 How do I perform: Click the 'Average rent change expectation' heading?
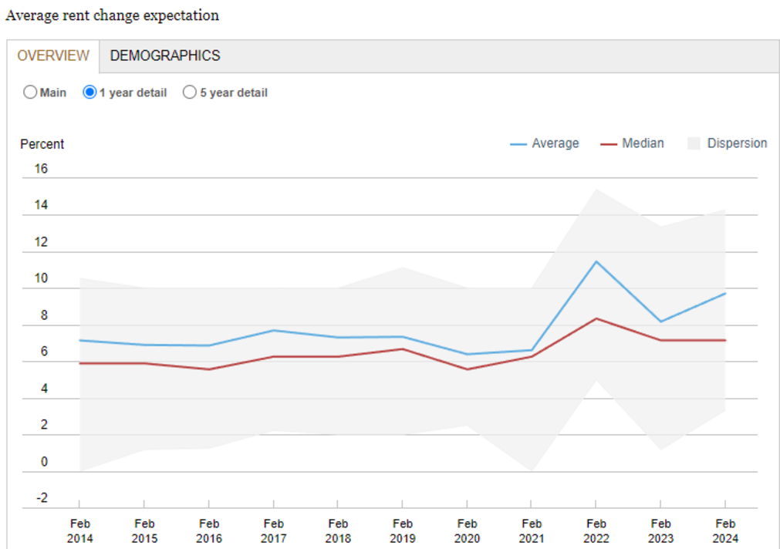[112, 15]
